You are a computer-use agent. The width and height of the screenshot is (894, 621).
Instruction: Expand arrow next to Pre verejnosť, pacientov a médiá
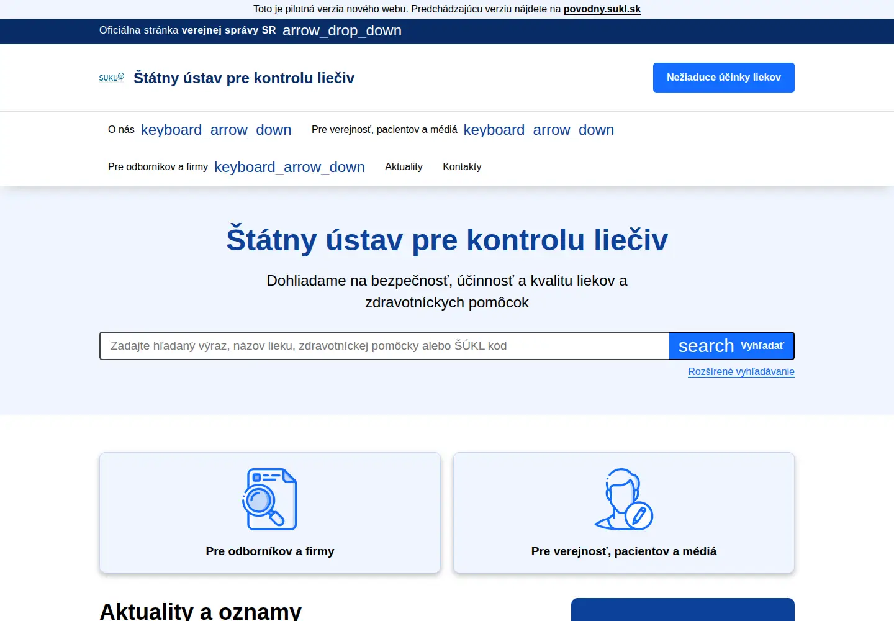(x=539, y=130)
